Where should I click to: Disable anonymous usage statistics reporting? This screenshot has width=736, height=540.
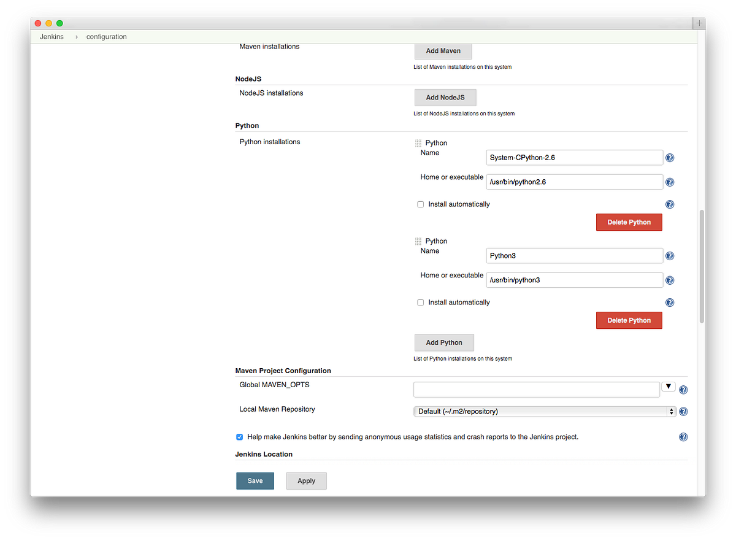pyautogui.click(x=239, y=436)
